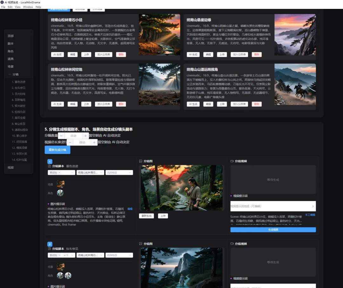The width and height of the screenshot is (343, 288).
Task: Open shot 2 选择物品 dropdown
Action: (119, 255)
